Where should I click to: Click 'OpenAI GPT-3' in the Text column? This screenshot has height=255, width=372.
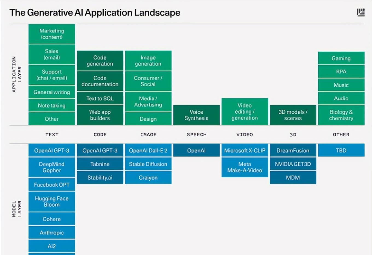tap(52, 150)
